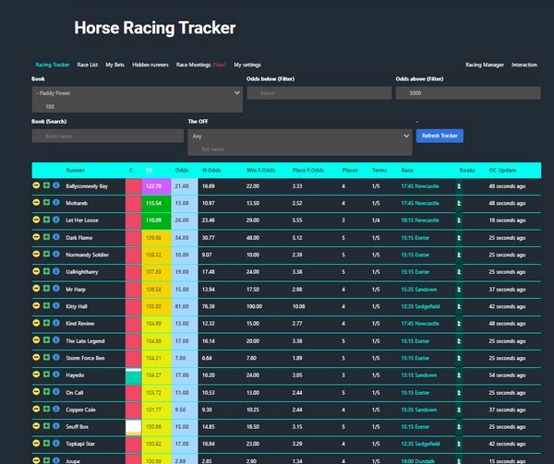Expand The OFF dropdown set to Any

(299, 136)
